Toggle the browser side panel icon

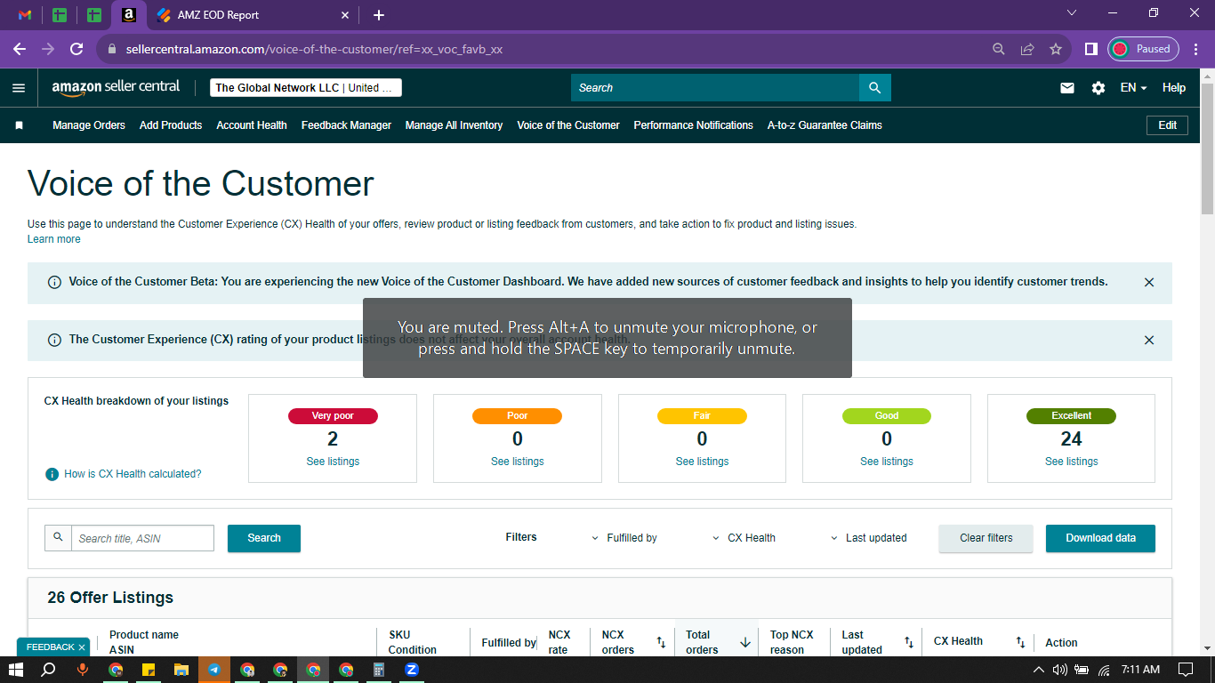click(x=1090, y=50)
